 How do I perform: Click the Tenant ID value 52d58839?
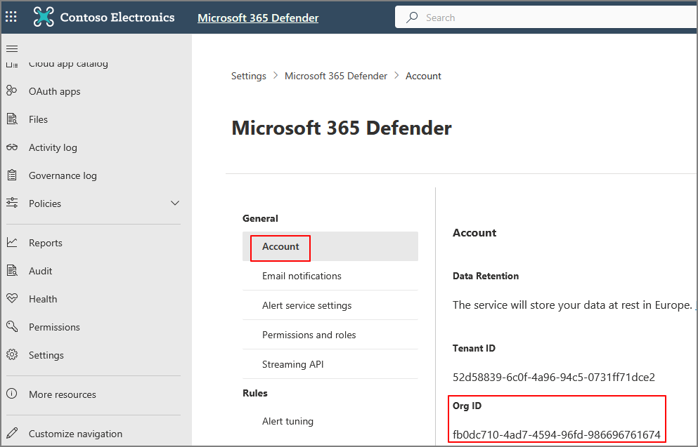(554, 378)
